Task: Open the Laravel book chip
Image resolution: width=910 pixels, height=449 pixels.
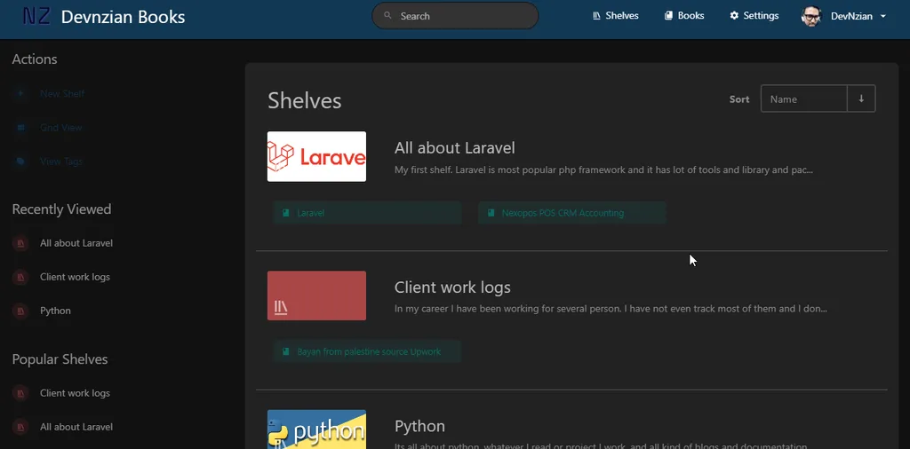Action: coord(367,213)
